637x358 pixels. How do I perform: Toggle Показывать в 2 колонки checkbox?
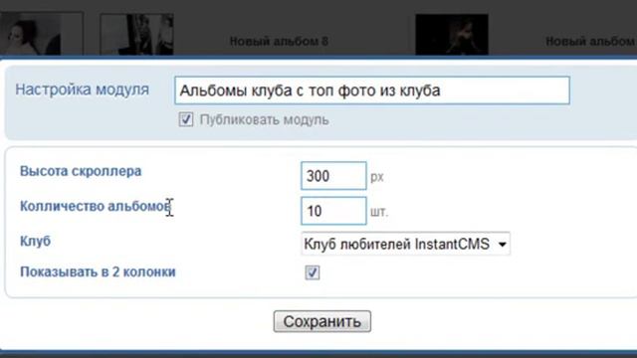pyautogui.click(x=313, y=272)
